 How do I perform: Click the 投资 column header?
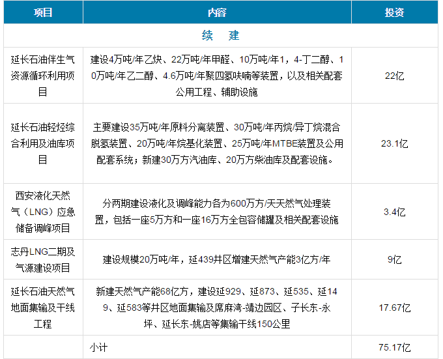click(394, 12)
